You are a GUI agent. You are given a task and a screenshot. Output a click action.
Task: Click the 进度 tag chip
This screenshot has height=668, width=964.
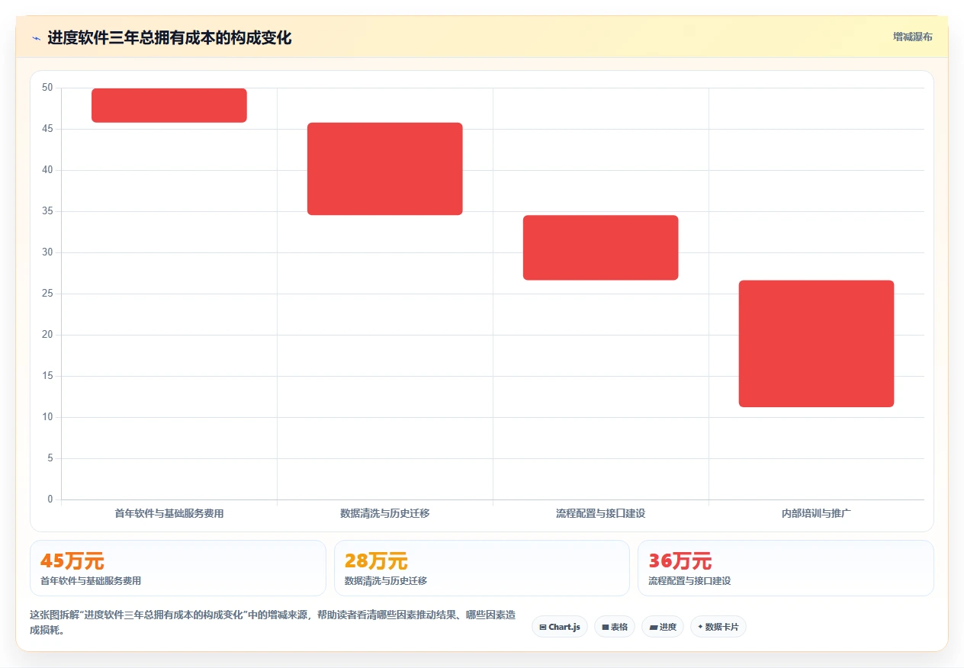pos(663,627)
